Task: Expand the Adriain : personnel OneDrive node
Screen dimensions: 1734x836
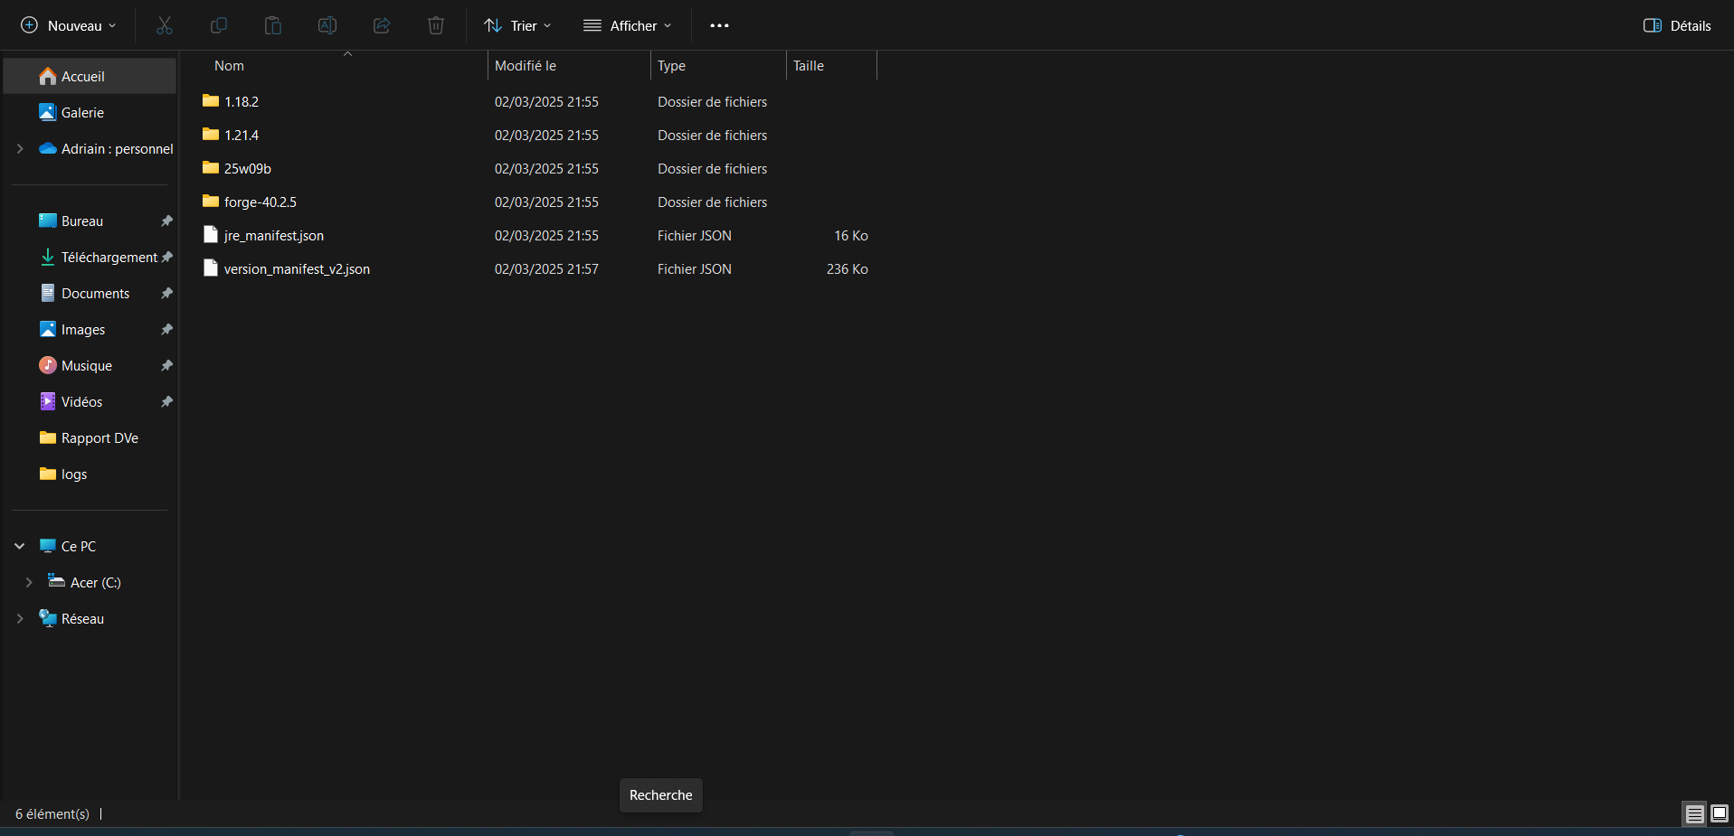Action: pos(20,148)
